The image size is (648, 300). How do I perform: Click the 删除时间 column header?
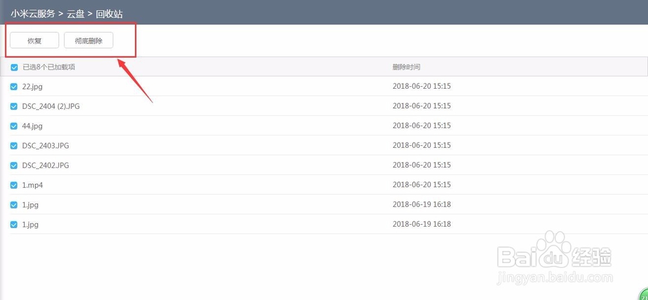click(x=406, y=67)
